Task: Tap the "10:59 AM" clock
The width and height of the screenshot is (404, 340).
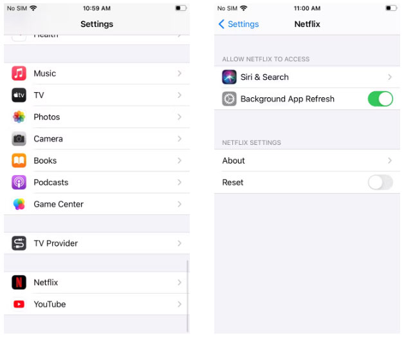Action: click(x=96, y=8)
